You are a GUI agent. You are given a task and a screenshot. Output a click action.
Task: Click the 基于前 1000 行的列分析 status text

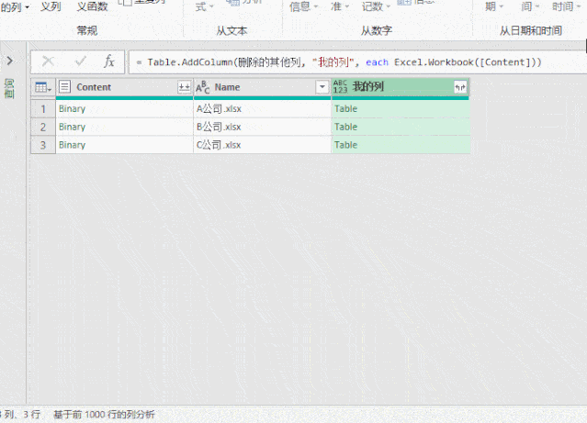click(x=104, y=415)
